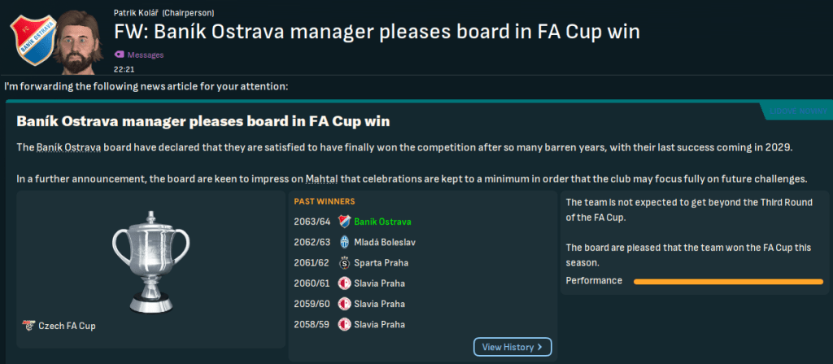Click Sparta Praha crest icon
833x364 pixels.
coord(344,262)
